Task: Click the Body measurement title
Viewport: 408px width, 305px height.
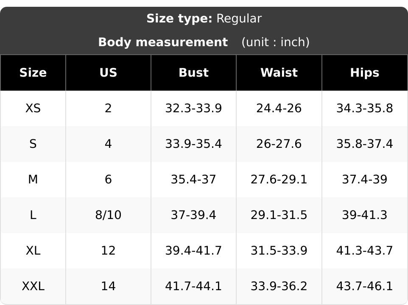Action: (163, 42)
